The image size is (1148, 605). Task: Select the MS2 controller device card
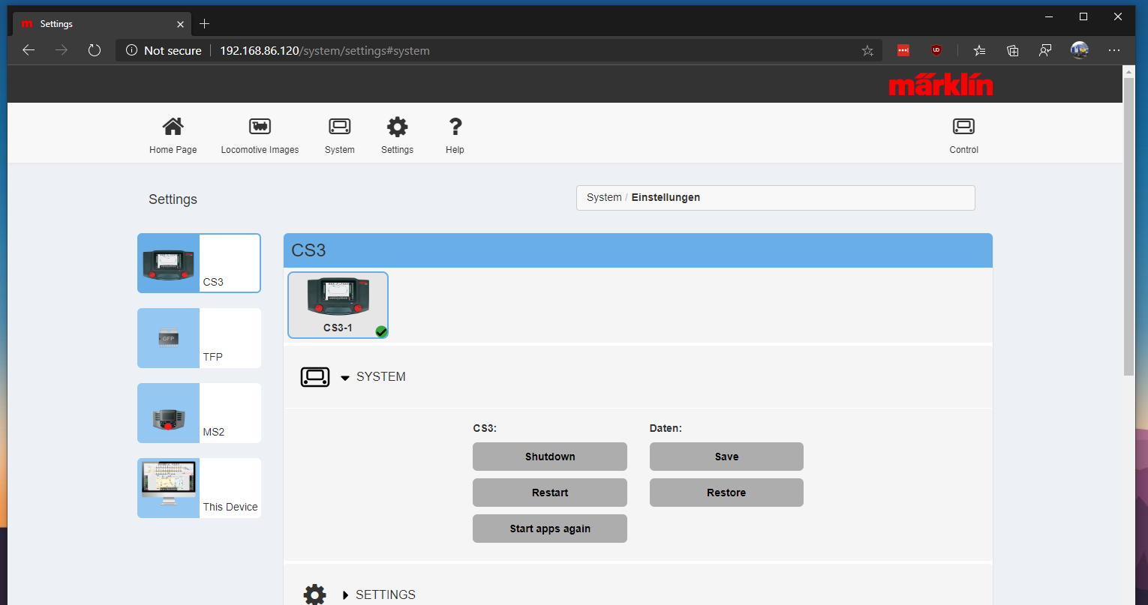tap(199, 413)
